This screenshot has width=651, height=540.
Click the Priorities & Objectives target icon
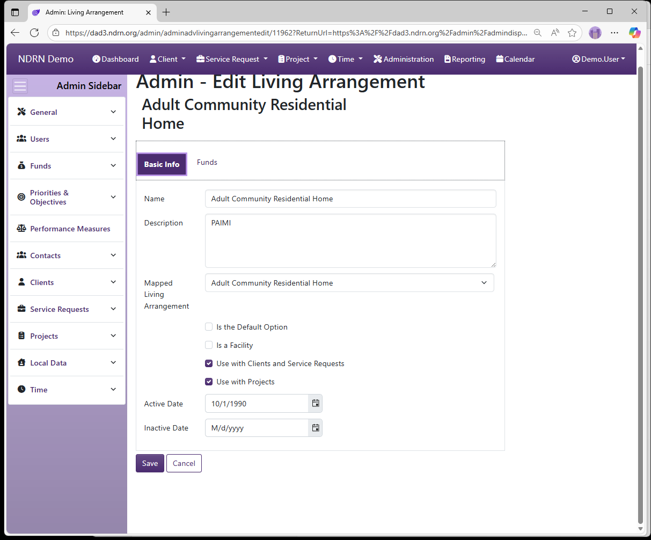21,197
